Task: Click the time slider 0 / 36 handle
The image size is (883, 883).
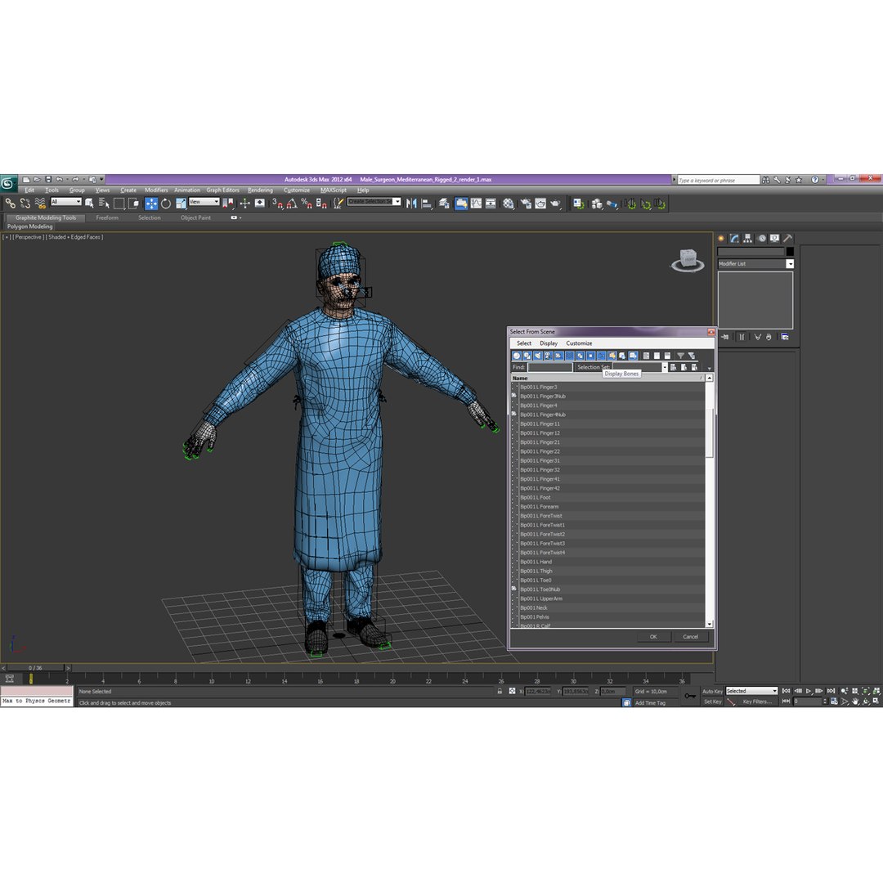Action: 35,668
